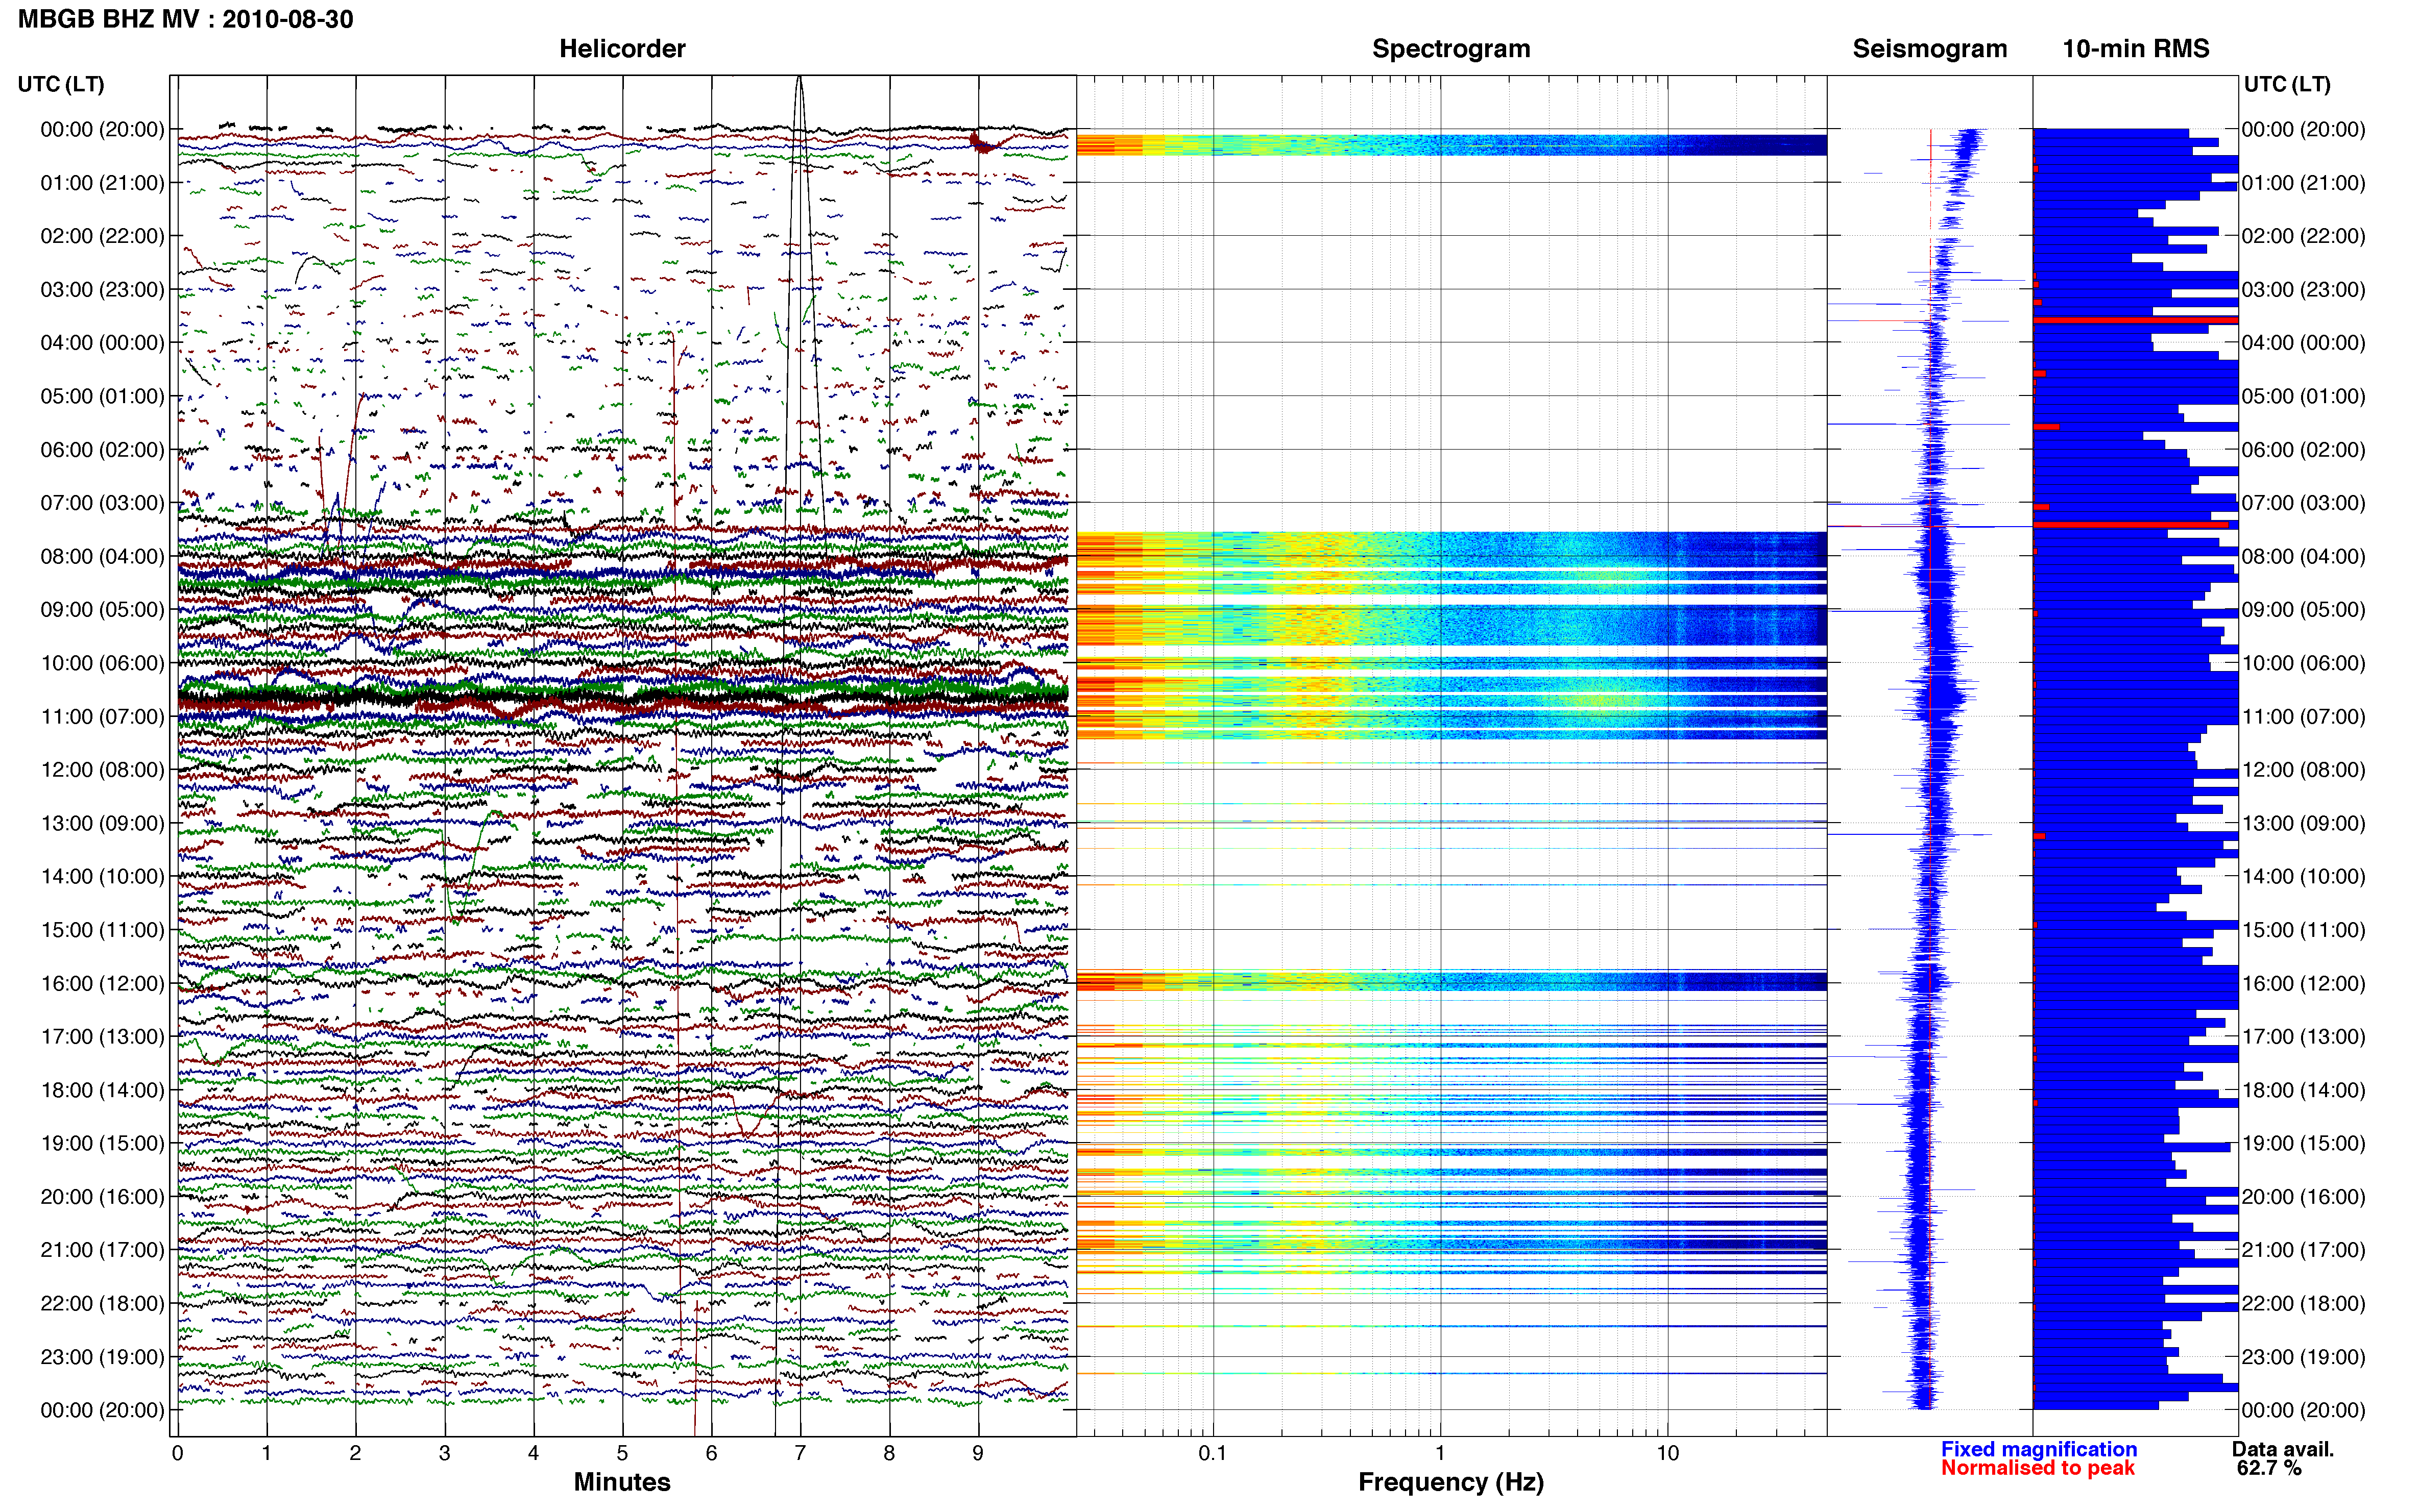
Task: Click 08:00 (04:00) on the left time axis
Action: [x=102, y=556]
